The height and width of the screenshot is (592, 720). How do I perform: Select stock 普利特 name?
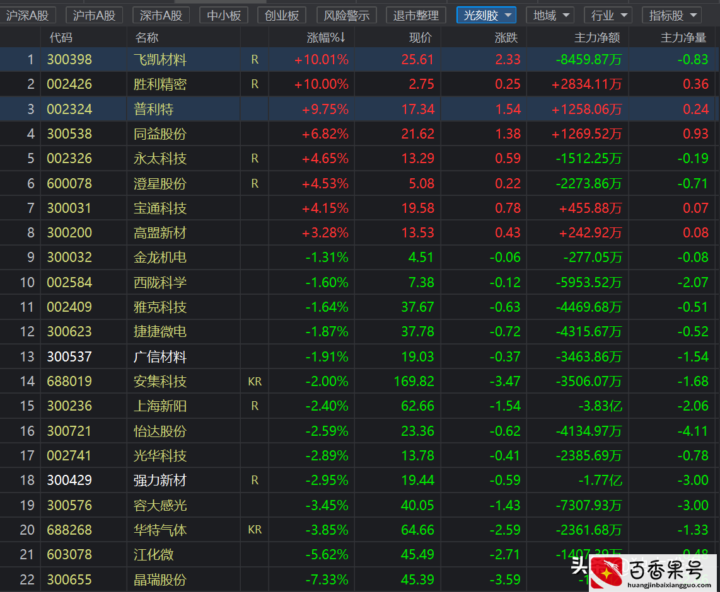(153, 109)
